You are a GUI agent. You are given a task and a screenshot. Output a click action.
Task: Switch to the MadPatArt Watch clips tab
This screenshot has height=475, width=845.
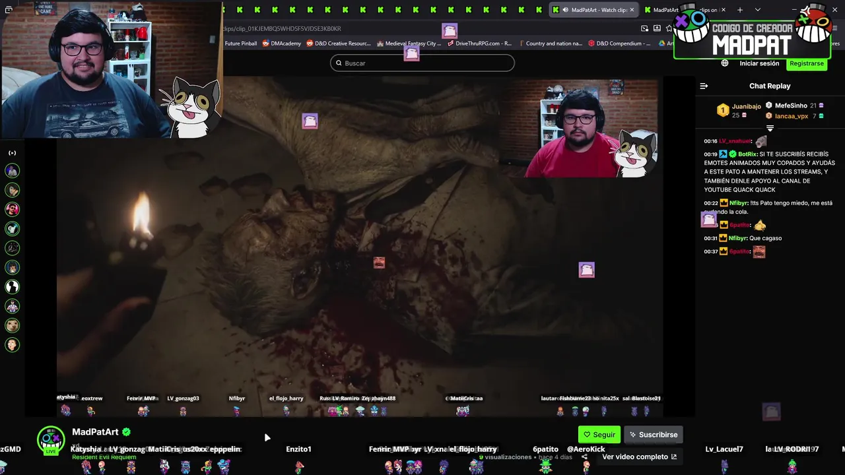(x=593, y=10)
